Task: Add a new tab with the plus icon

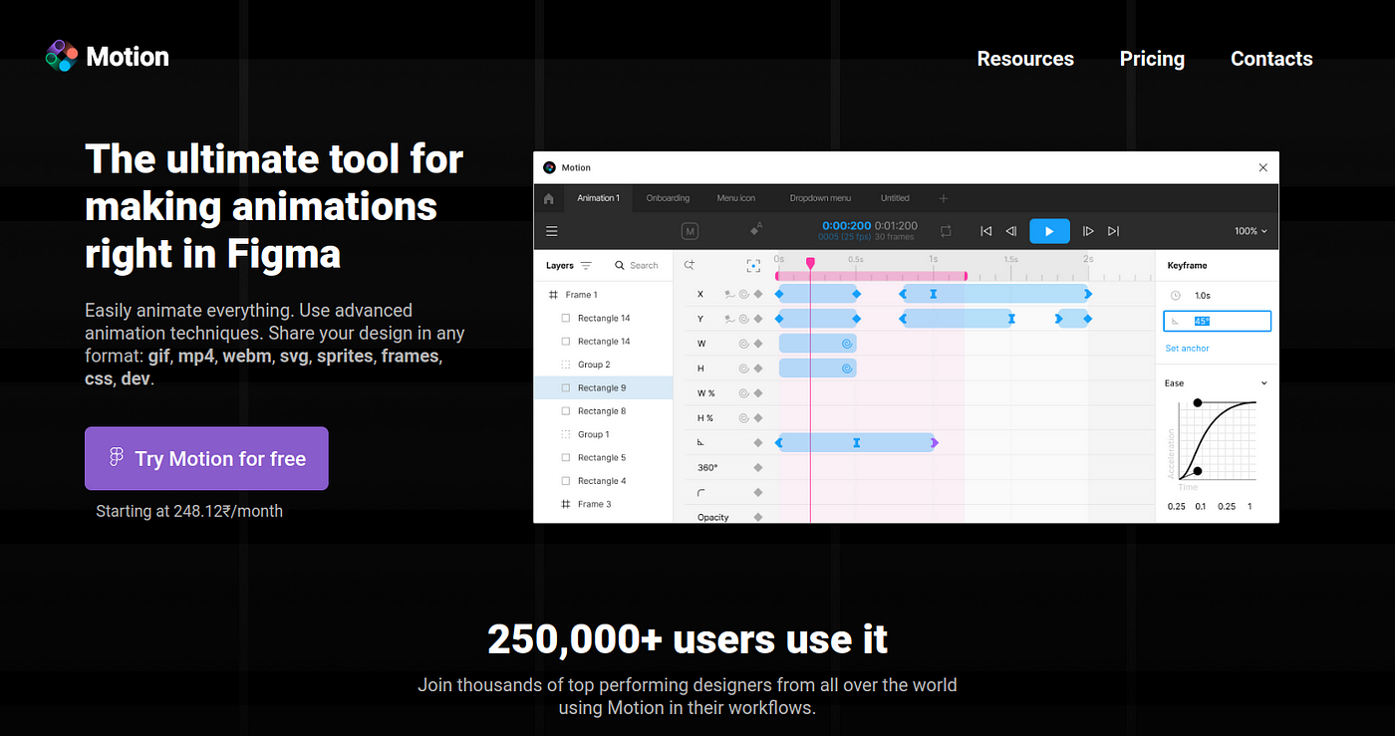Action: click(x=944, y=198)
